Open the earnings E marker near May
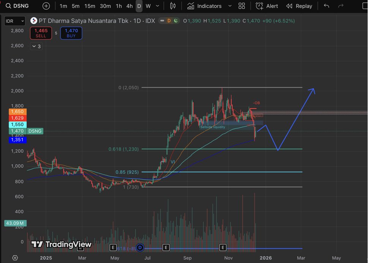 coord(113,247)
